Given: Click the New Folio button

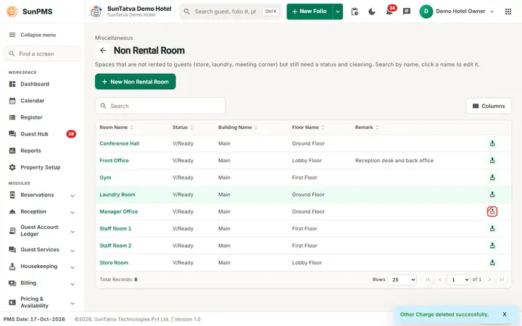Looking at the screenshot, I should click(x=310, y=12).
